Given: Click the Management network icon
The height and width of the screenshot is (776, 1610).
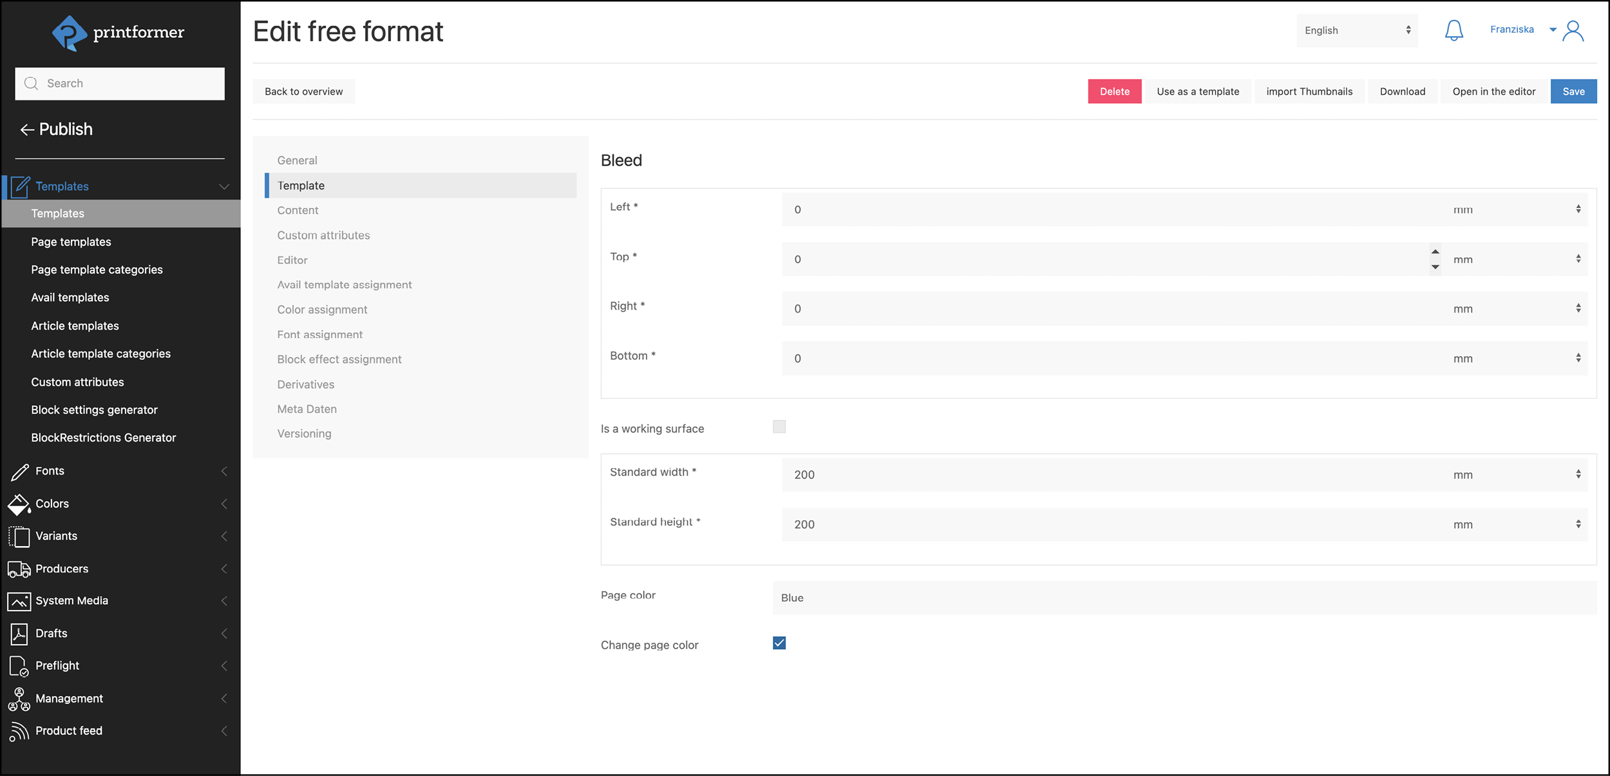Looking at the screenshot, I should [19, 699].
